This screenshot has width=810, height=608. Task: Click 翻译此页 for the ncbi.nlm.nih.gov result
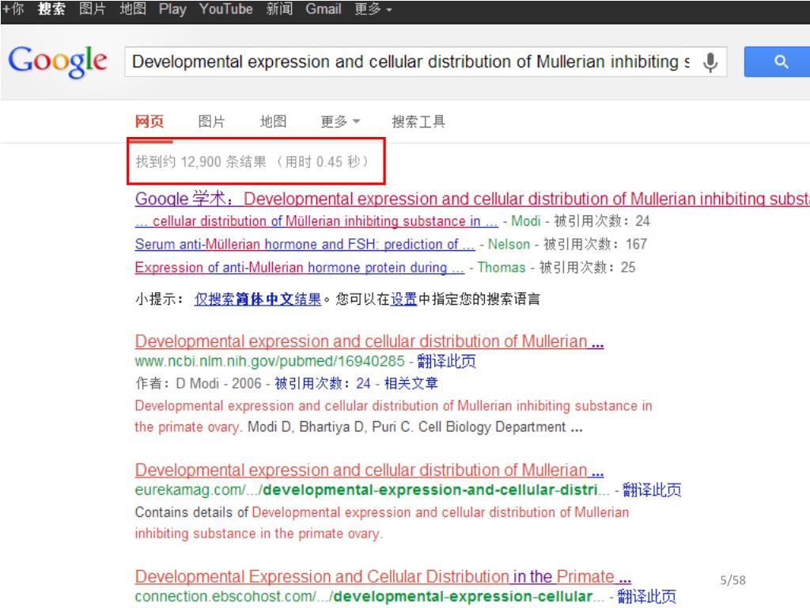click(446, 361)
